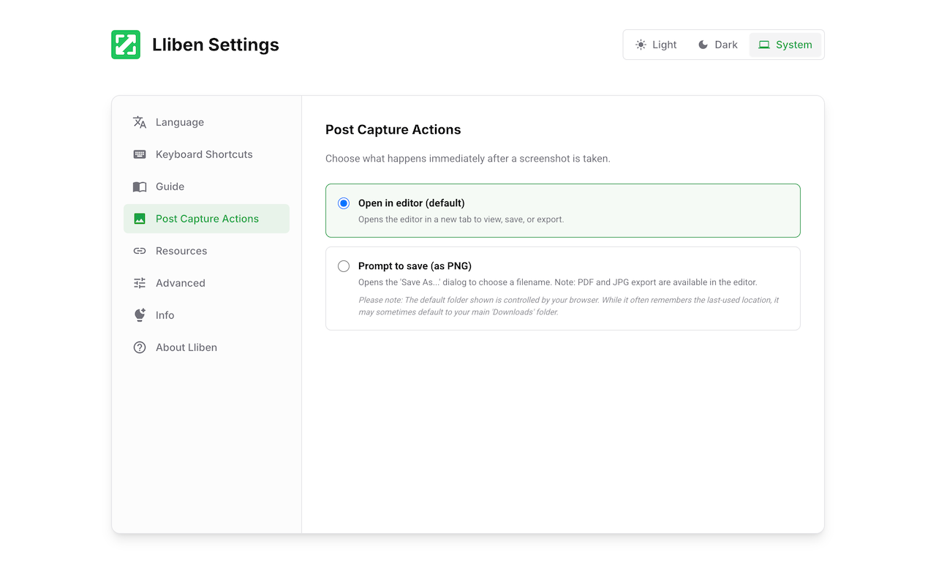The width and height of the screenshot is (936, 585).
Task: Click the Lliben green logo icon
Action: 126,45
